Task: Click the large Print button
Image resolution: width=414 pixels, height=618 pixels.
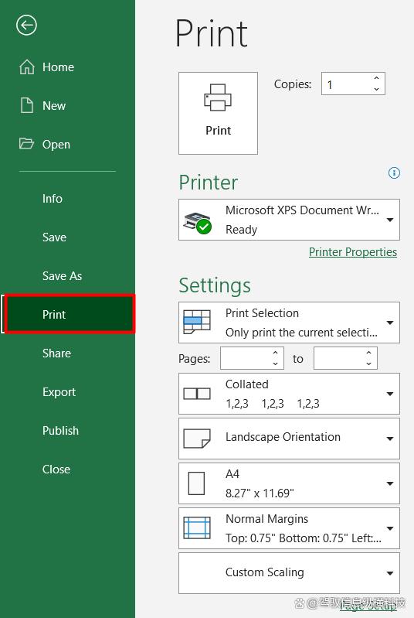Action: [x=218, y=113]
